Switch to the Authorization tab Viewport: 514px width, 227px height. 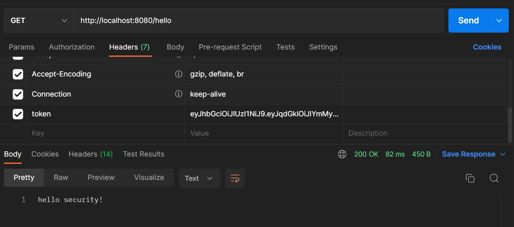tap(72, 47)
